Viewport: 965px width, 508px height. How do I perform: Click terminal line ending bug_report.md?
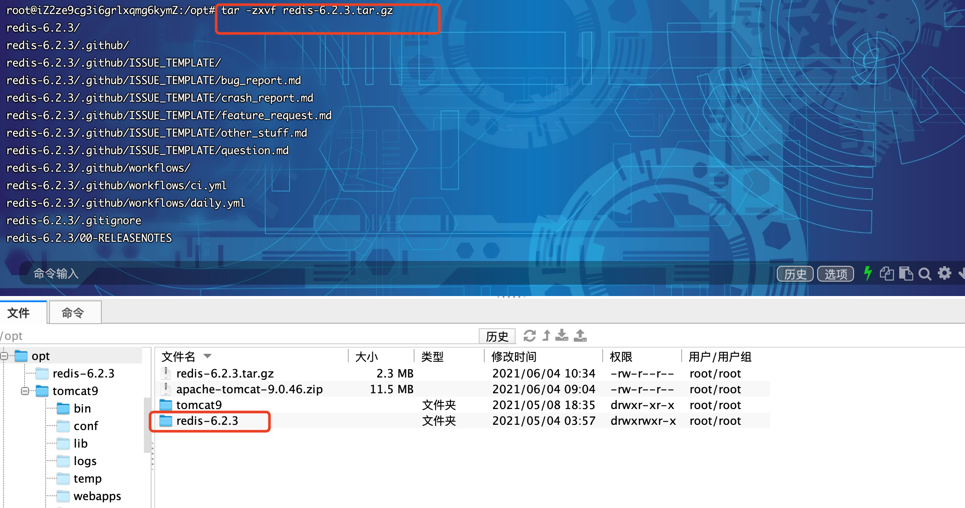click(154, 80)
